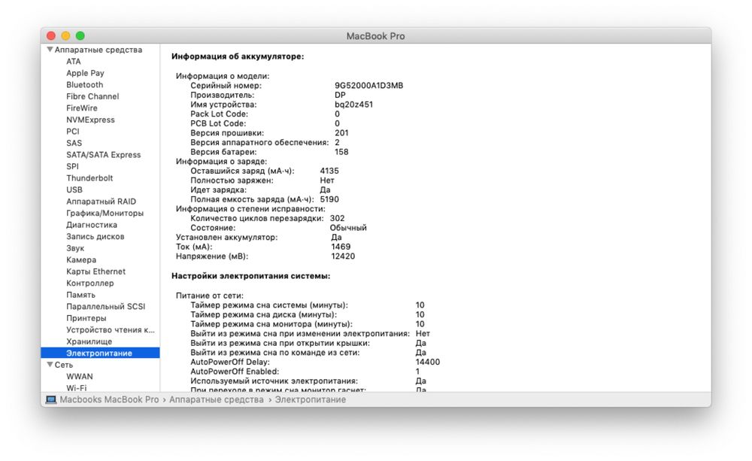This screenshot has width=752, height=461.
Task: Zoom window with green title bar button
Action: 80,36
